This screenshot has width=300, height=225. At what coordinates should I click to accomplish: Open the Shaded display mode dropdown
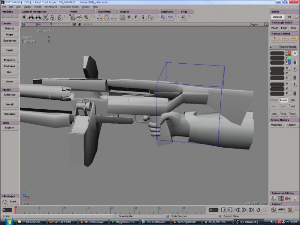(x=254, y=24)
